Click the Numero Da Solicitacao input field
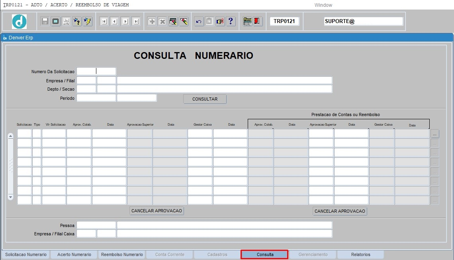This screenshot has height=260, width=454. [96, 71]
